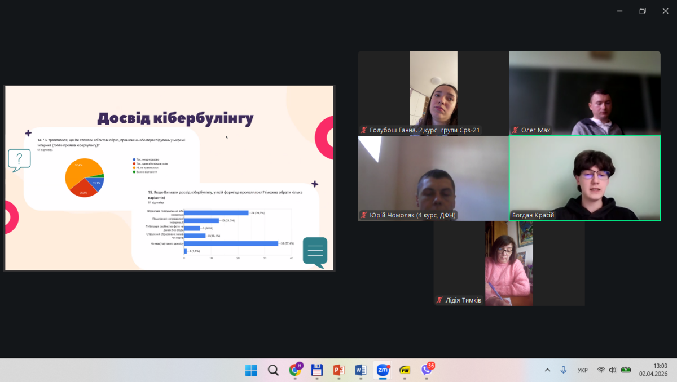This screenshot has width=677, height=382.
Task: Open the Wi-Fi network status icon
Action: [x=601, y=370]
